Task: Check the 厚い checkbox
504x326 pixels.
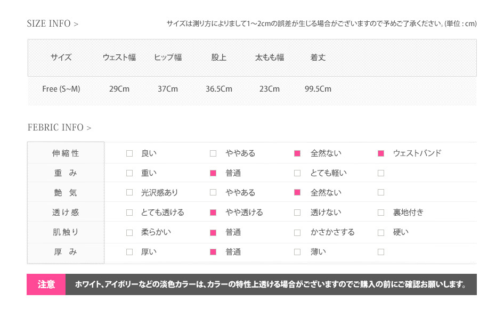Action: tap(129, 252)
